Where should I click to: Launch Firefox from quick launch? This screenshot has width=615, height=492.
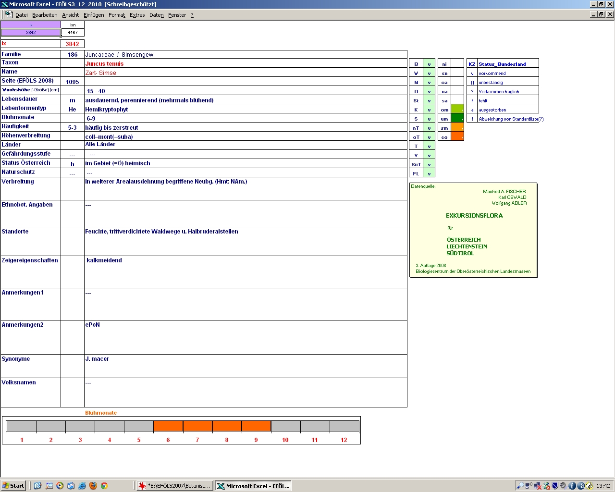point(93,486)
